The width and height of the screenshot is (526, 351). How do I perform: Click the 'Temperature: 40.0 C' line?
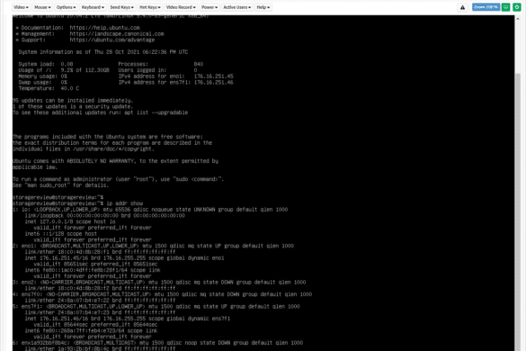[49, 88]
